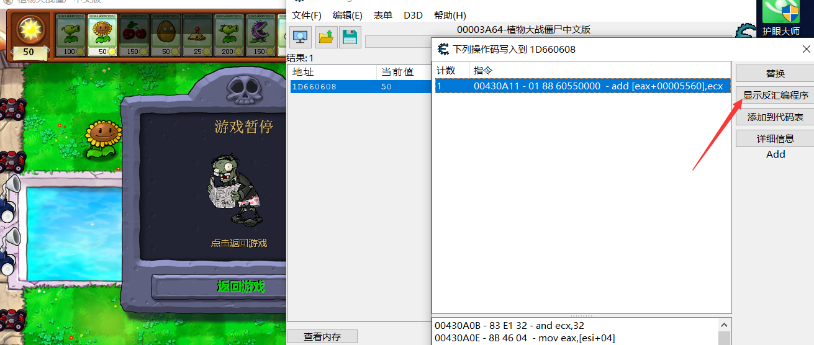The height and width of the screenshot is (345, 814).
Task: Open the 帮助(H) menu
Action: click(x=450, y=15)
